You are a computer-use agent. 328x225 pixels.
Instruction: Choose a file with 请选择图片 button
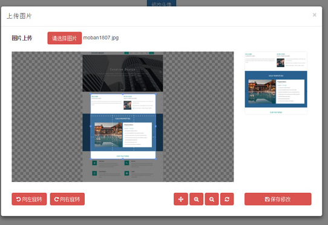point(64,38)
